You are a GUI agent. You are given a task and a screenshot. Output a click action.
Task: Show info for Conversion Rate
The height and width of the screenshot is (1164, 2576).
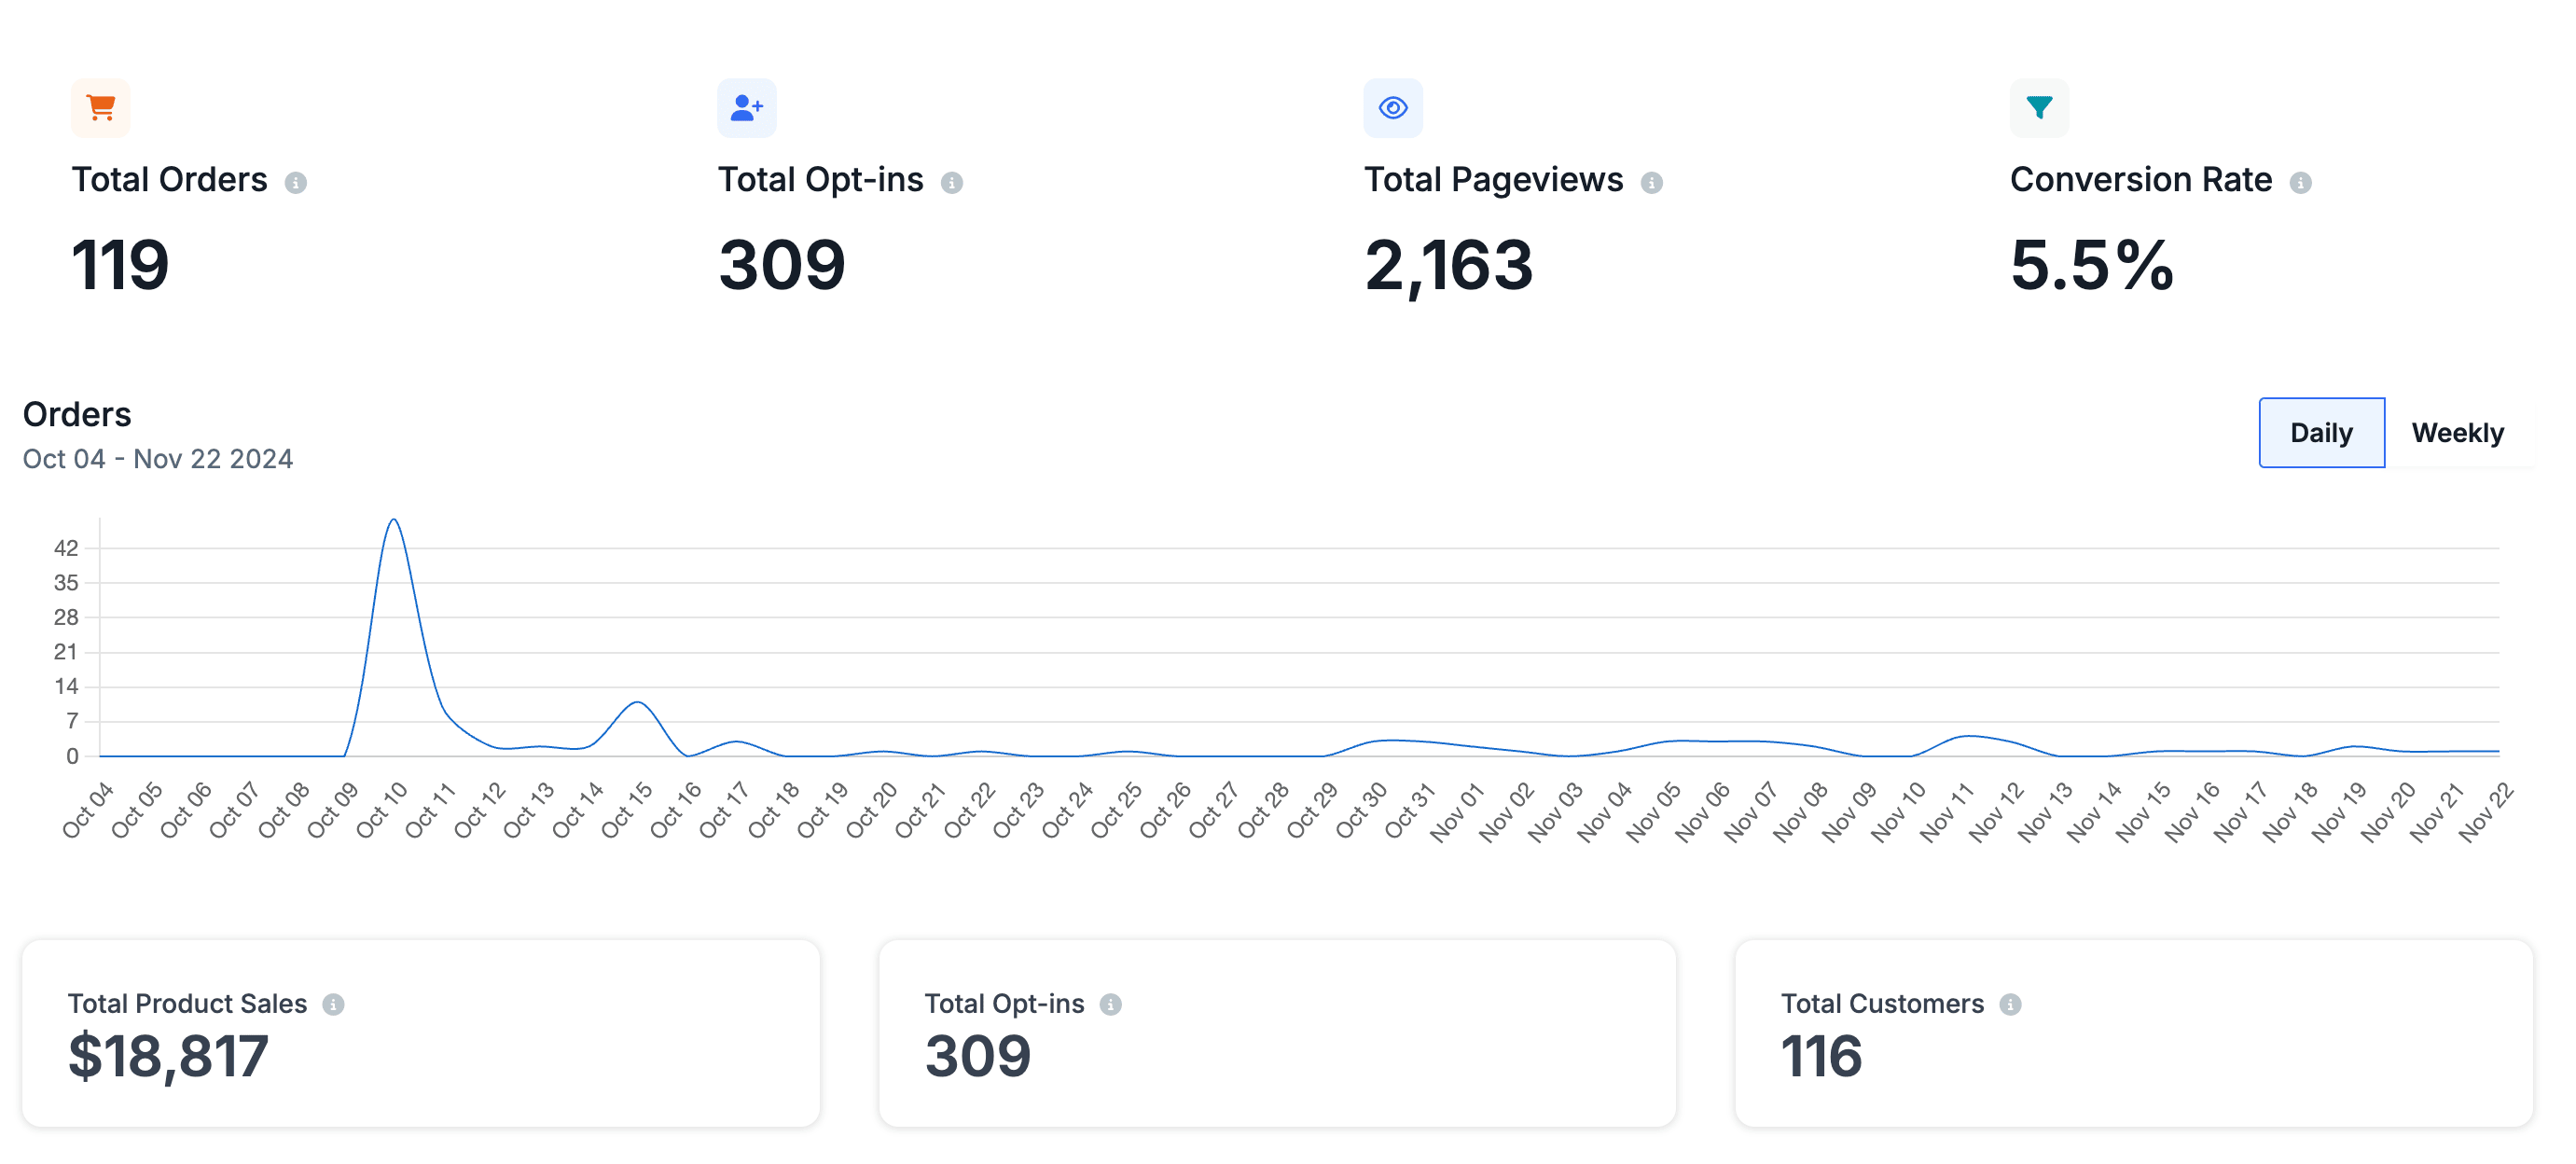point(2300,182)
